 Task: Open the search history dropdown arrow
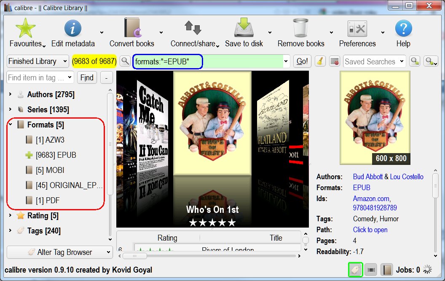(286, 61)
